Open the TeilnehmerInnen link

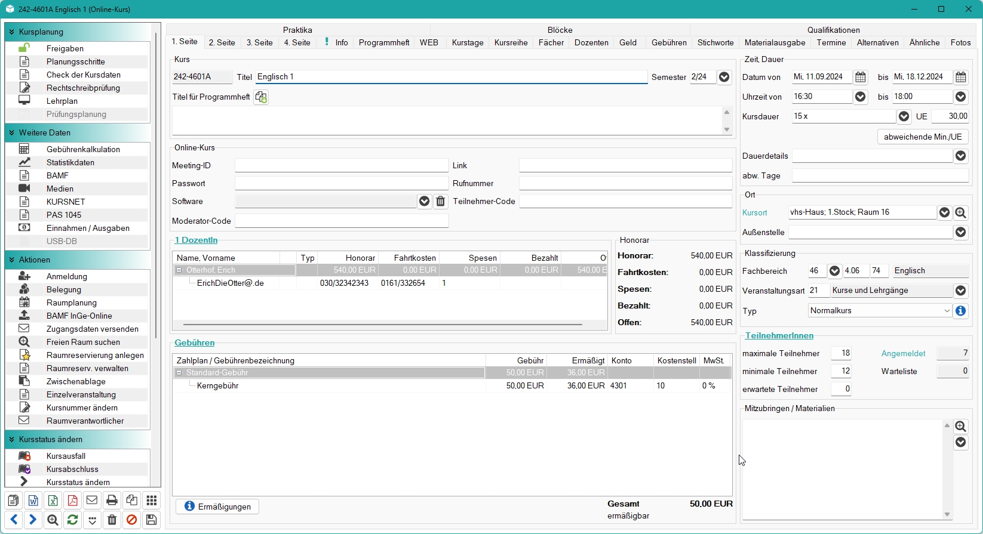779,335
